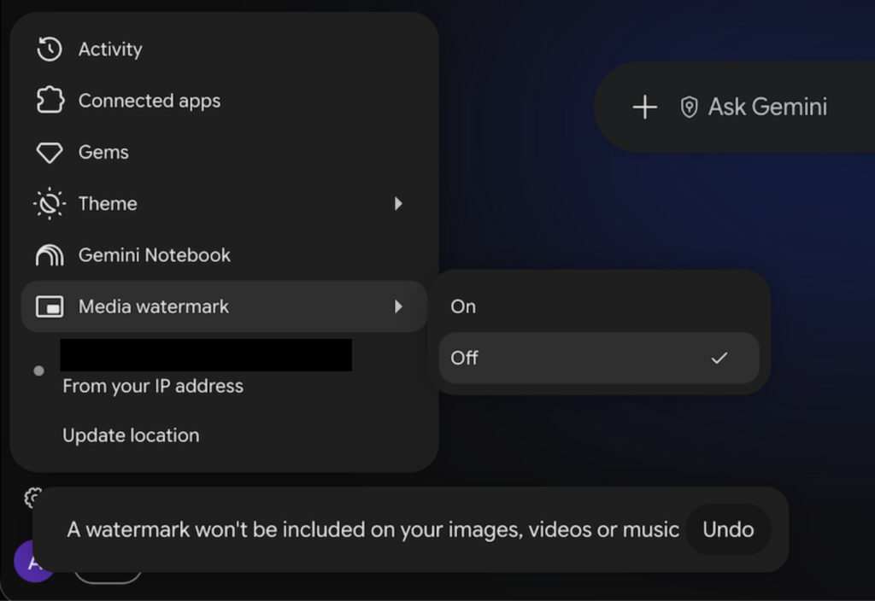
Task: Open Gems from the menu
Action: pos(224,152)
